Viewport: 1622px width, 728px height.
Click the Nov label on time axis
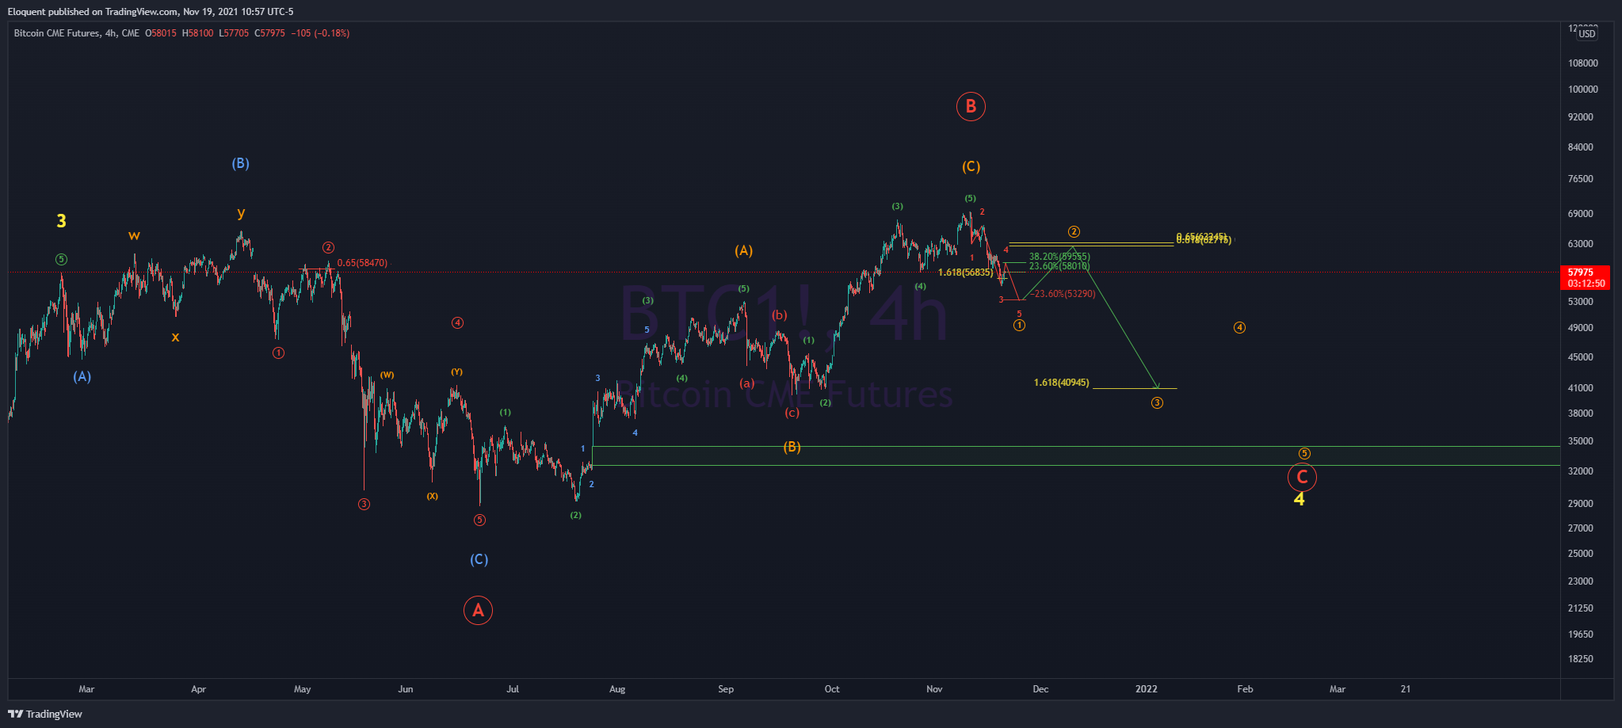934,689
